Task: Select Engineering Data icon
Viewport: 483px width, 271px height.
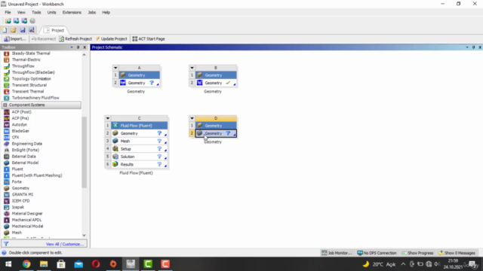Action: [x=7, y=144]
